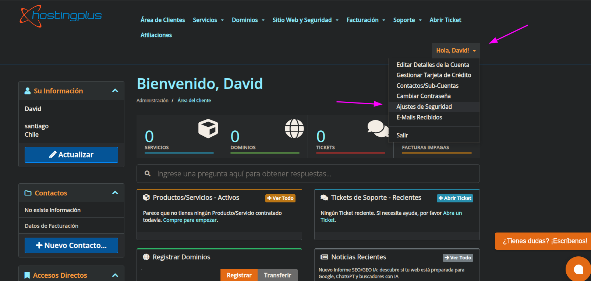Screen dimensions: 591x281
Task: Follow the Abra un Ticket link
Action: pos(452,213)
